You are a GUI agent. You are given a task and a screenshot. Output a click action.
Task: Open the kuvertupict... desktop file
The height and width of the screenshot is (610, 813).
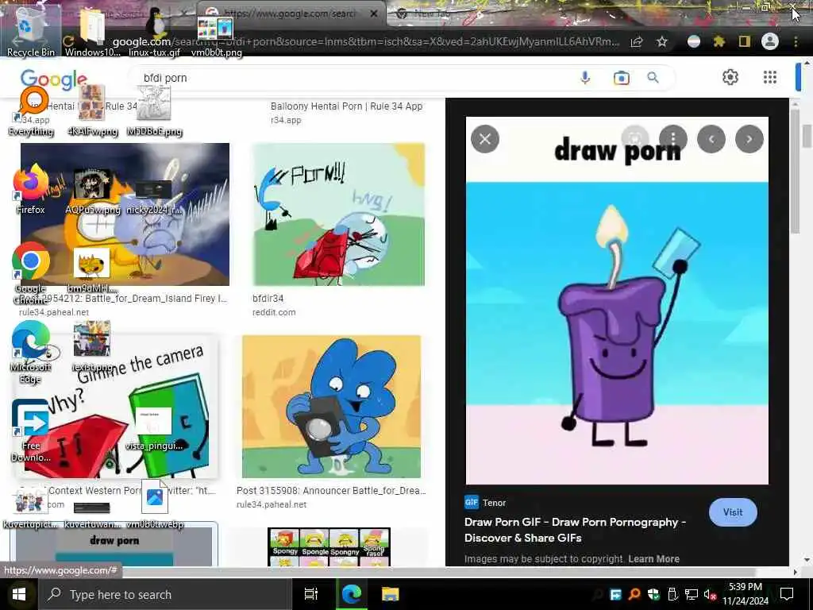point(30,508)
